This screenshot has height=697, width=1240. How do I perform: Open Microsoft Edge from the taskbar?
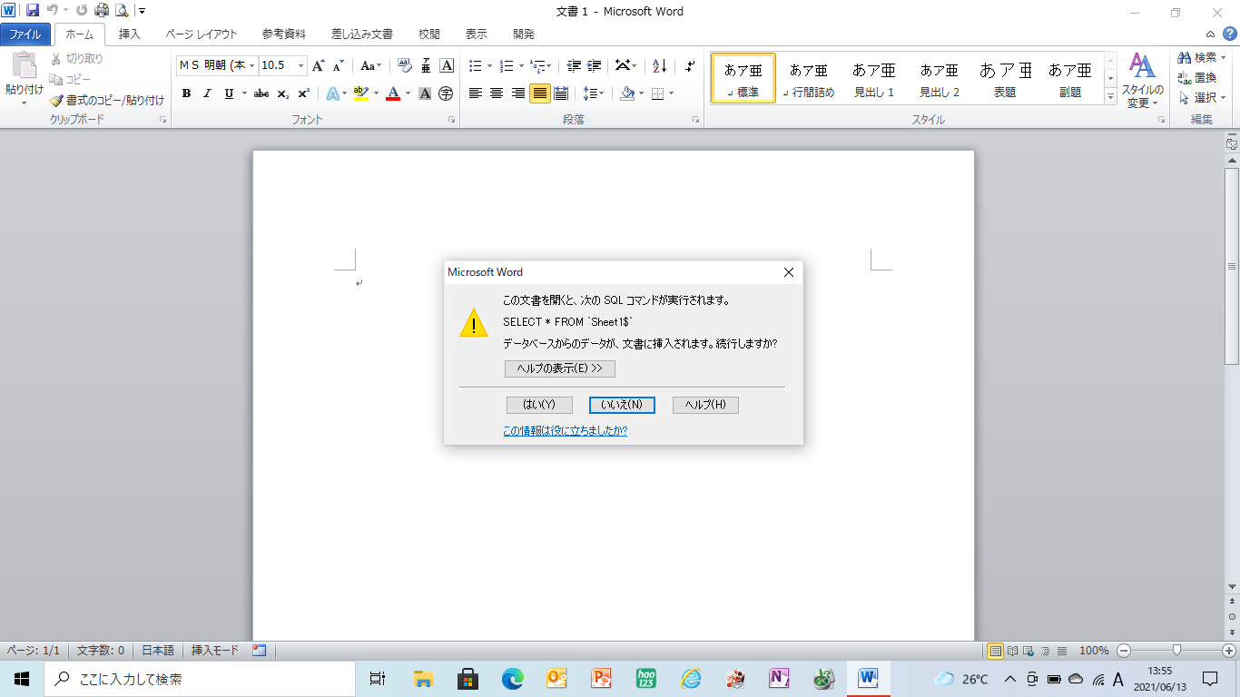(x=513, y=679)
